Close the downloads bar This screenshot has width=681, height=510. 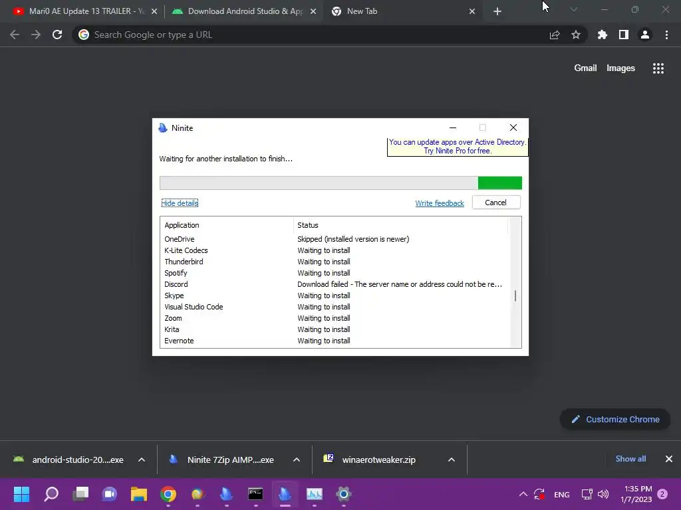[669, 459]
